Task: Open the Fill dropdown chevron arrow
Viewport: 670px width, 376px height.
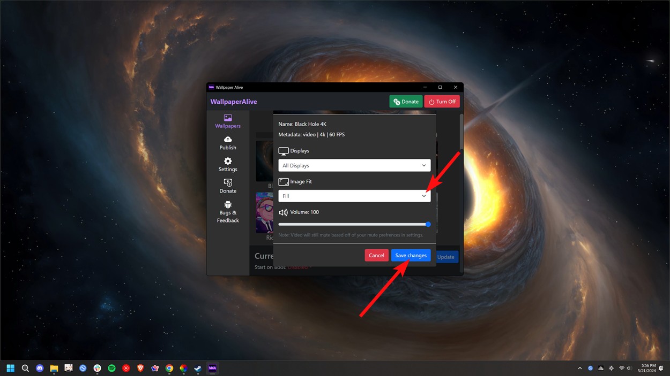Action: [423, 196]
